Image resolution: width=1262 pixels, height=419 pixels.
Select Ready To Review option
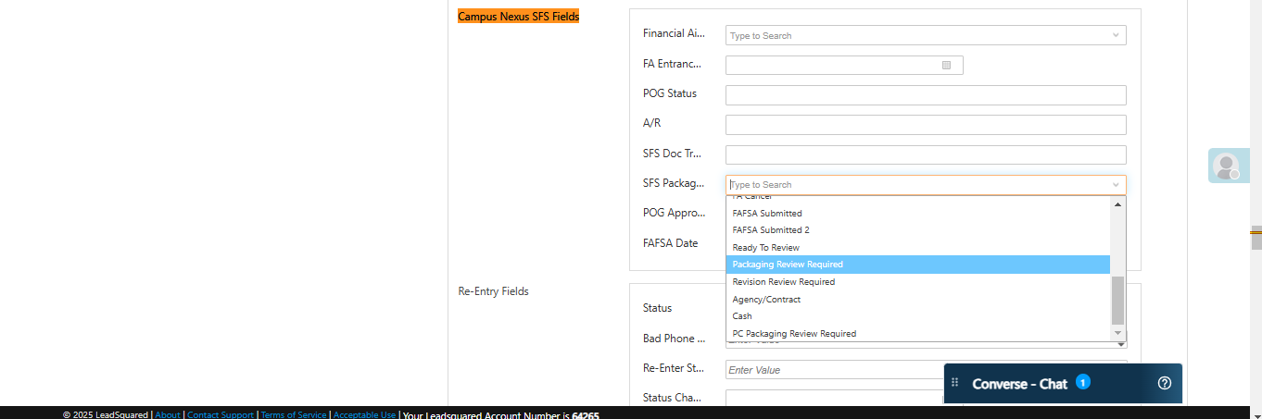pos(765,248)
